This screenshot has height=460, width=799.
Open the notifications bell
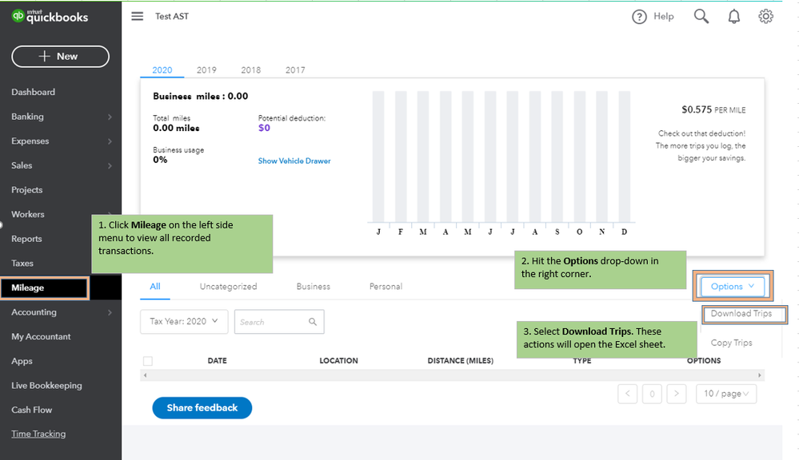tap(734, 17)
